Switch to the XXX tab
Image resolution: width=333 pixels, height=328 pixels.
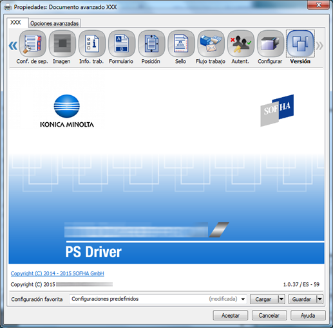(x=17, y=23)
